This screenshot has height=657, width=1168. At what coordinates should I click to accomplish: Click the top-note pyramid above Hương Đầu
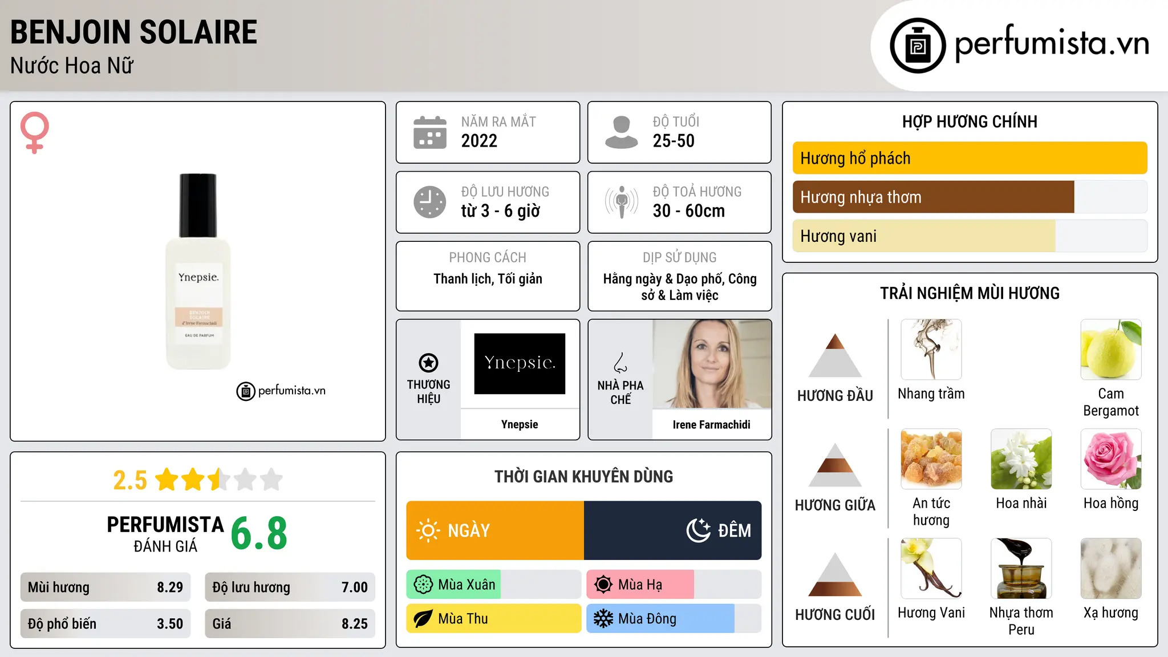coord(835,355)
